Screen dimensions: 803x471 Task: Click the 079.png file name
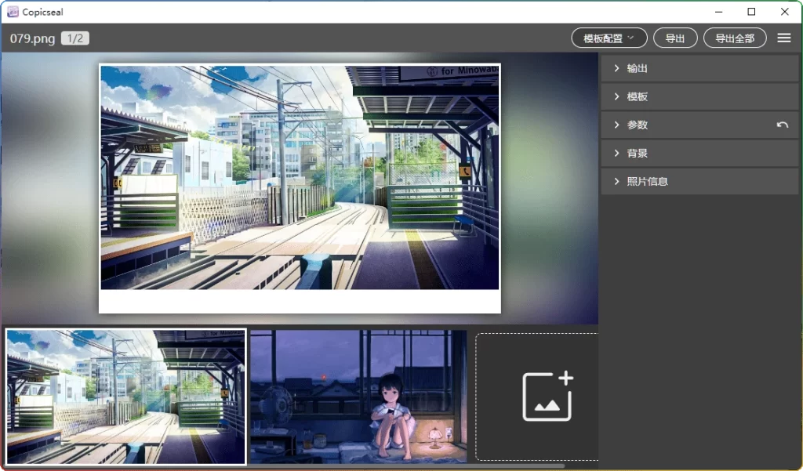[32, 38]
